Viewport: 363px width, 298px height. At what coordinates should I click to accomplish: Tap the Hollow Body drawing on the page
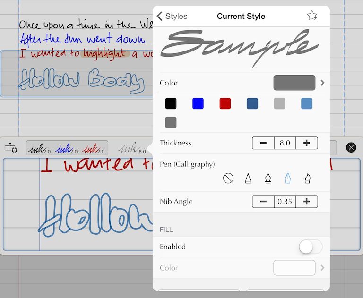[x=81, y=81]
